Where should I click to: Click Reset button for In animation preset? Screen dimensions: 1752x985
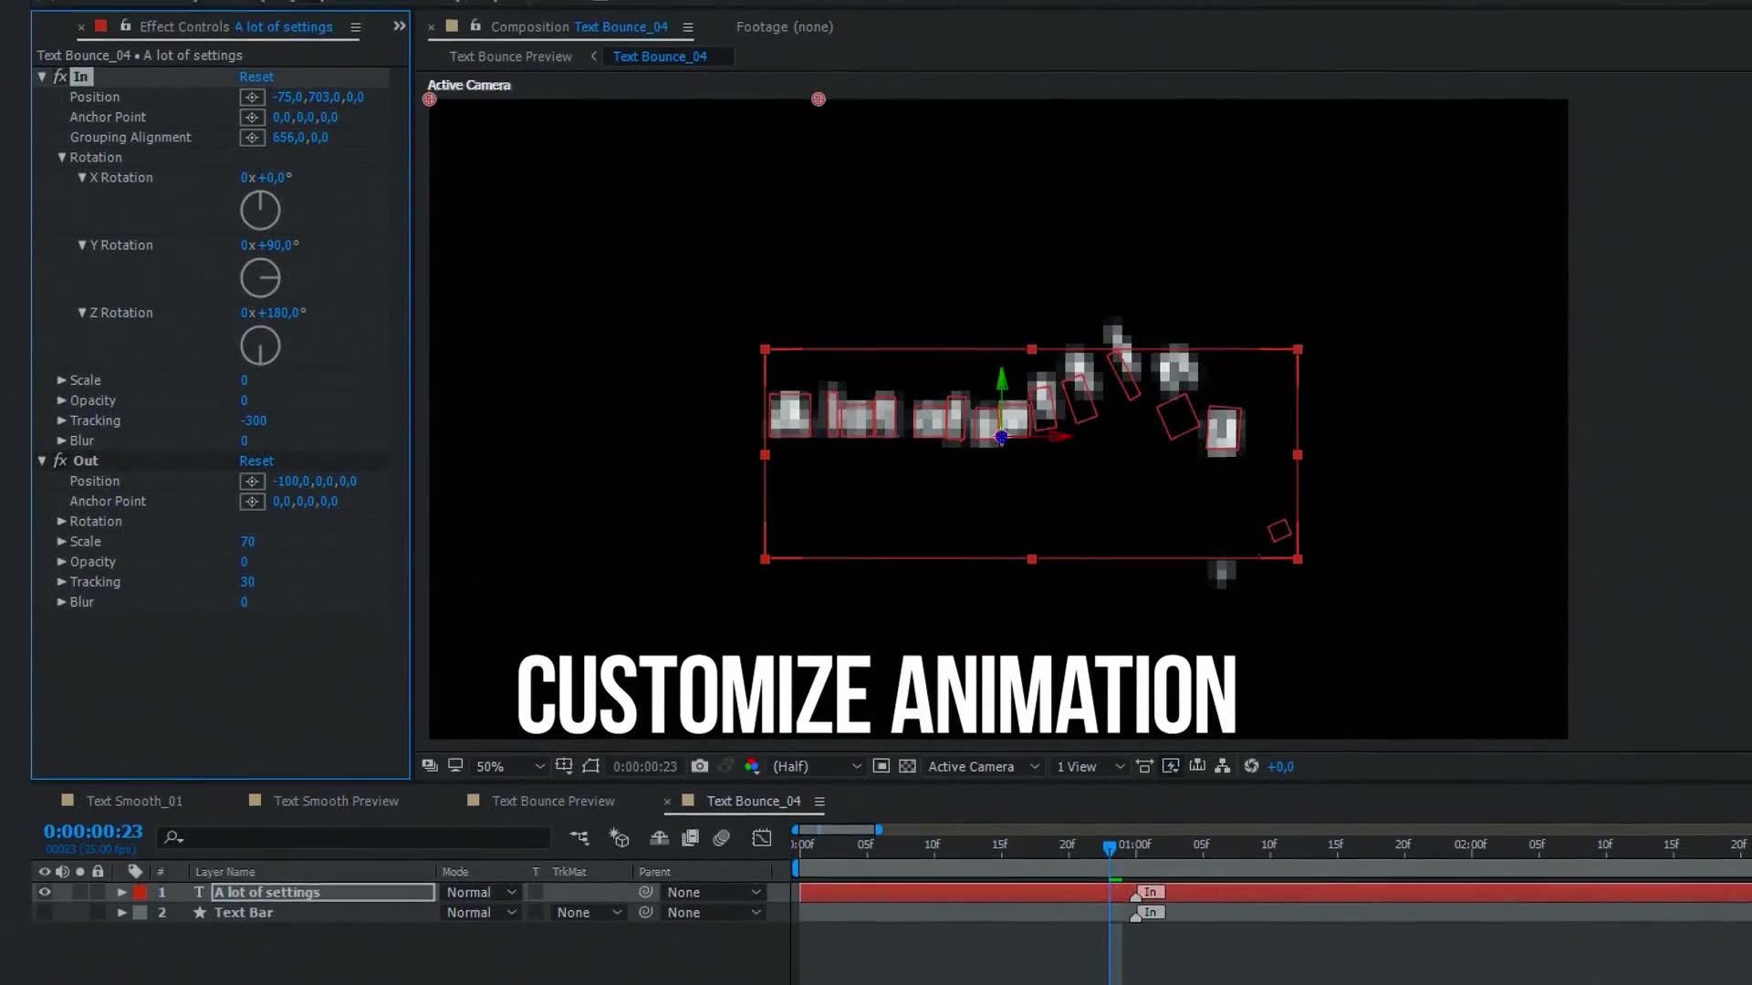pyautogui.click(x=256, y=76)
